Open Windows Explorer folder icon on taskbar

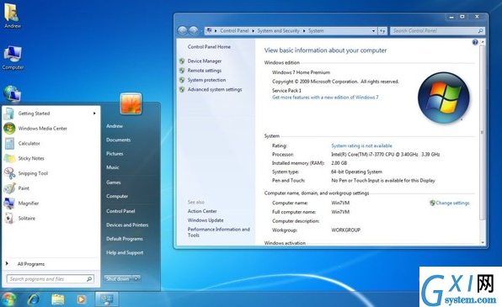[57, 299]
